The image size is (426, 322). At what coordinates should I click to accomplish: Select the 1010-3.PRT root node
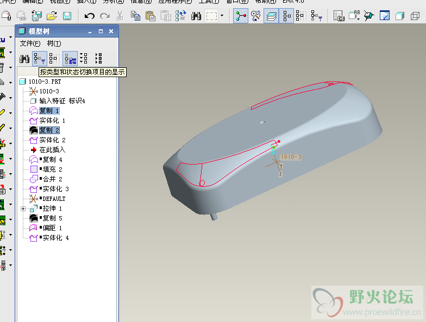click(40, 81)
